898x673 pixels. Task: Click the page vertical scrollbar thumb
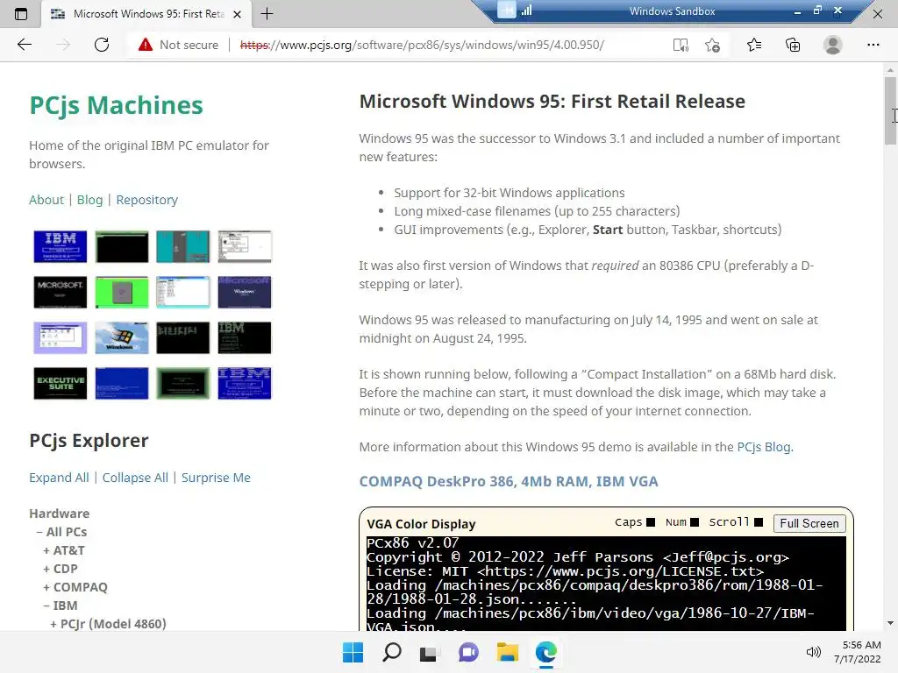890,110
